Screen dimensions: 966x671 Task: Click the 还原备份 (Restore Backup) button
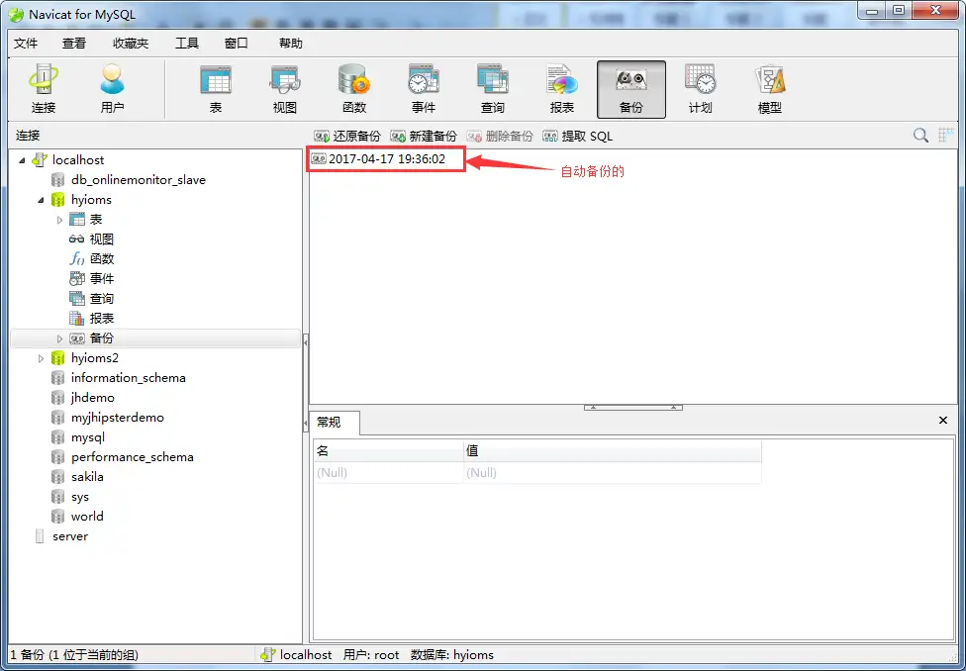[x=347, y=136]
